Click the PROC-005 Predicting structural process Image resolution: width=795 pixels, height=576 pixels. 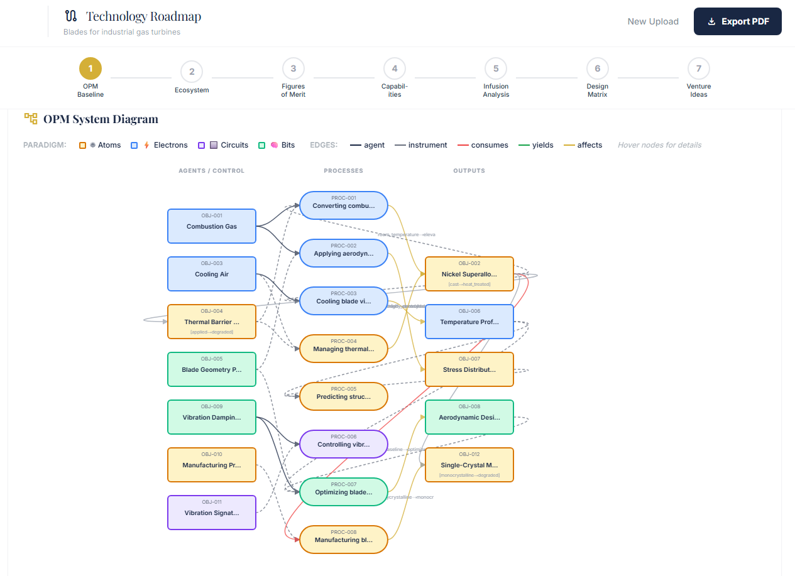[344, 396]
